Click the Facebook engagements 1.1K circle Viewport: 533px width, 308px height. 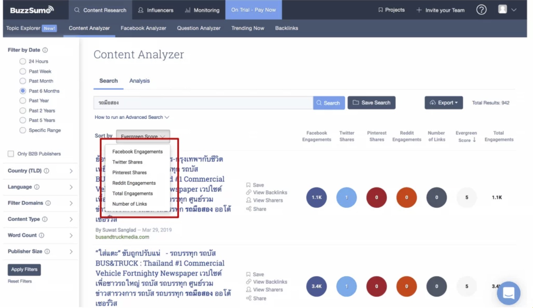(316, 197)
